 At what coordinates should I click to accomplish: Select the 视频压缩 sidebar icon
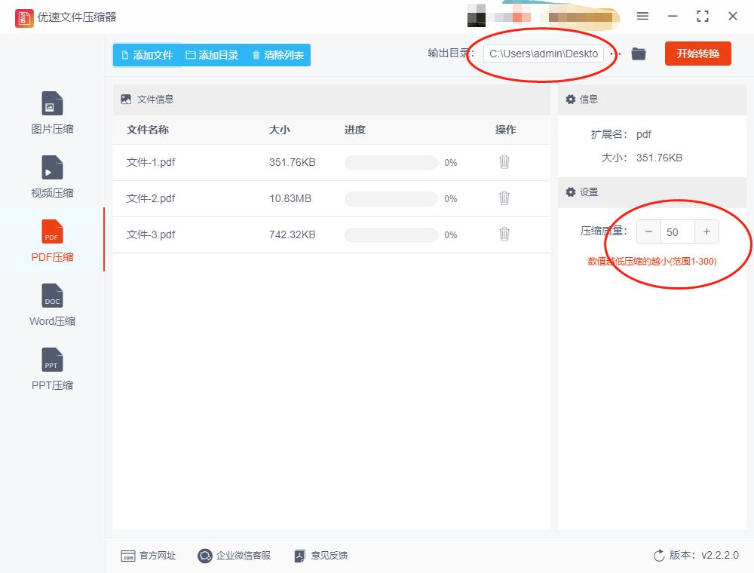click(51, 176)
